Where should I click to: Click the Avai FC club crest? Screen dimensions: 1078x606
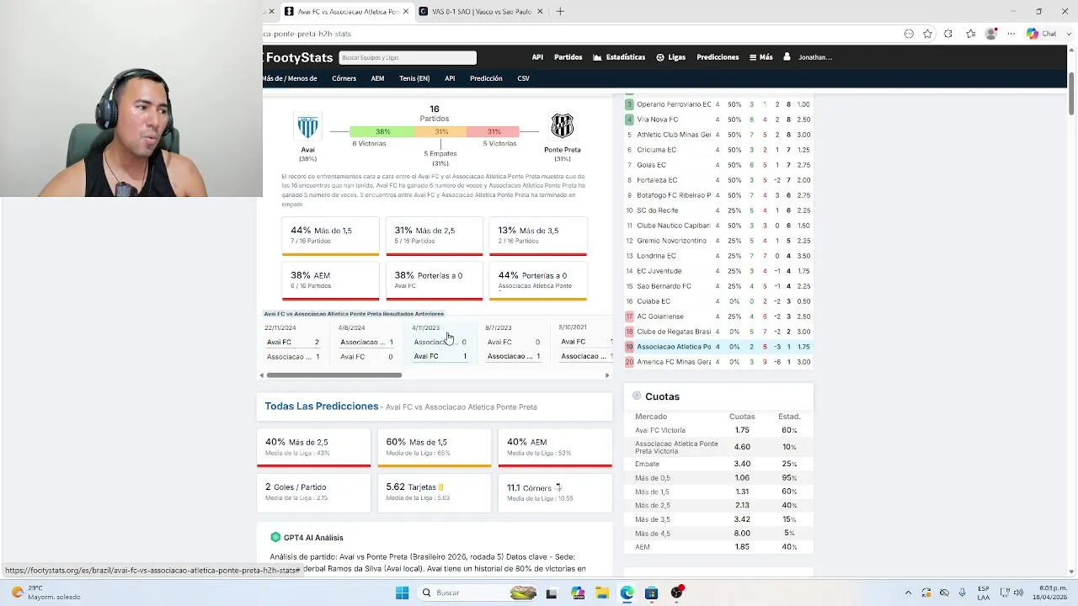[x=307, y=126]
